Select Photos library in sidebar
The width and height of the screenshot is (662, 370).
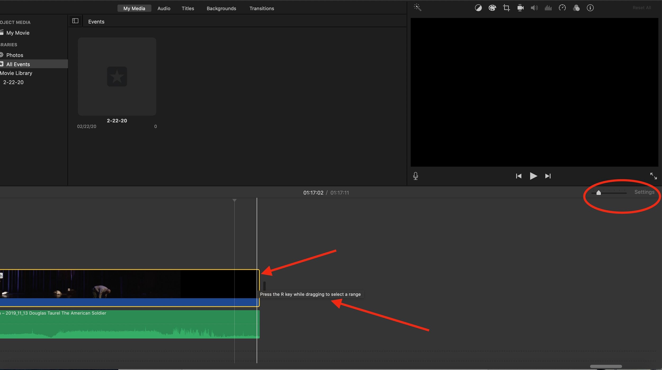[x=15, y=55]
